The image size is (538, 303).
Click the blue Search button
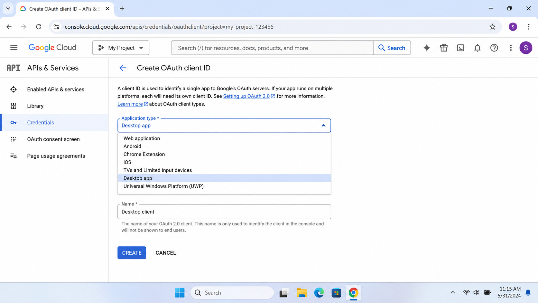[x=392, y=48]
